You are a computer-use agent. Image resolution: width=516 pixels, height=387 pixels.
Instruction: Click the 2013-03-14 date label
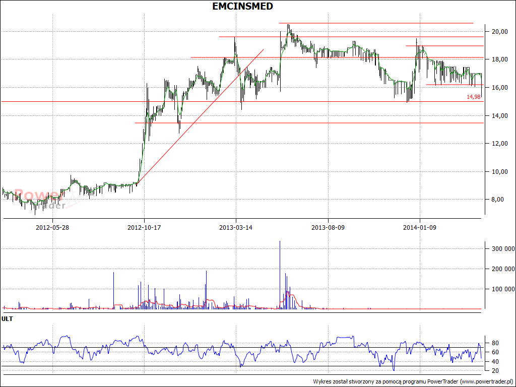[x=236, y=227]
